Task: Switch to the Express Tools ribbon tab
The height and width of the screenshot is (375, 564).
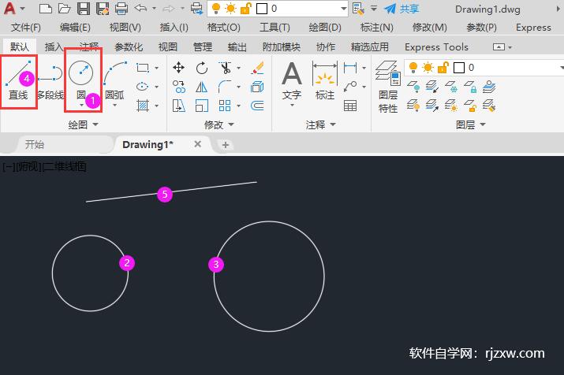Action: (436, 46)
